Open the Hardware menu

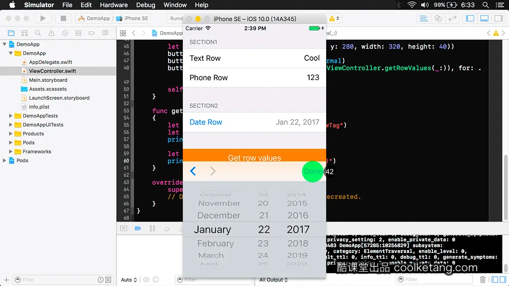coord(114,5)
